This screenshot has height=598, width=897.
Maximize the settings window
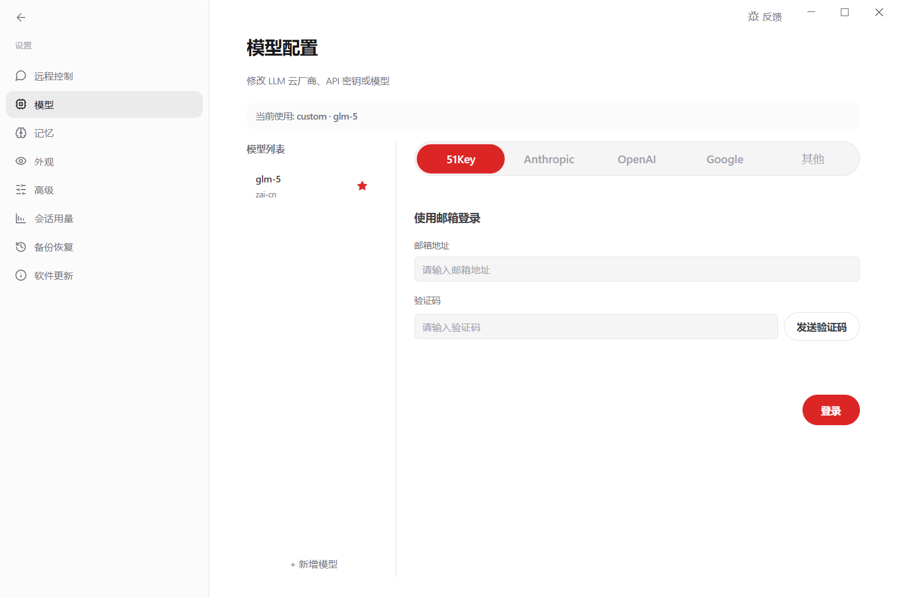click(844, 12)
